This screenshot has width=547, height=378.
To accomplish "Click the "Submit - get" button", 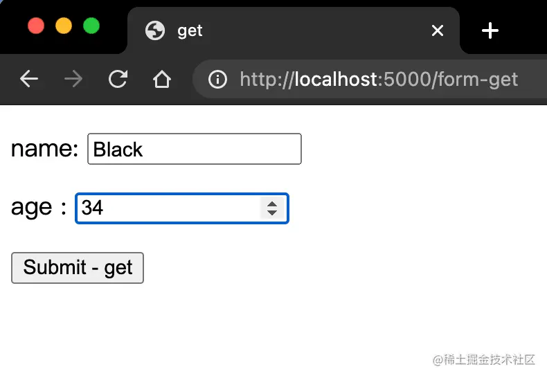I will coord(78,268).
